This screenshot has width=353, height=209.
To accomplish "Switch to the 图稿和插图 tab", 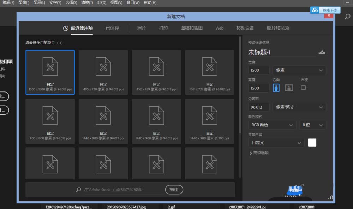I will click(x=192, y=28).
